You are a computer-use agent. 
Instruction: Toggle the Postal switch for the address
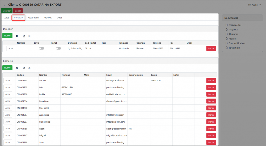click(x=58, y=48)
